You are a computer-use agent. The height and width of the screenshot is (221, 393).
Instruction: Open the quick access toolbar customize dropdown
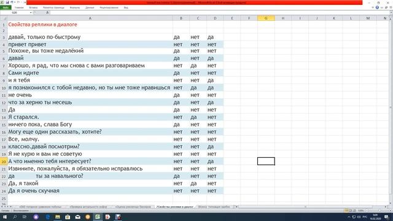[x=25, y=2]
